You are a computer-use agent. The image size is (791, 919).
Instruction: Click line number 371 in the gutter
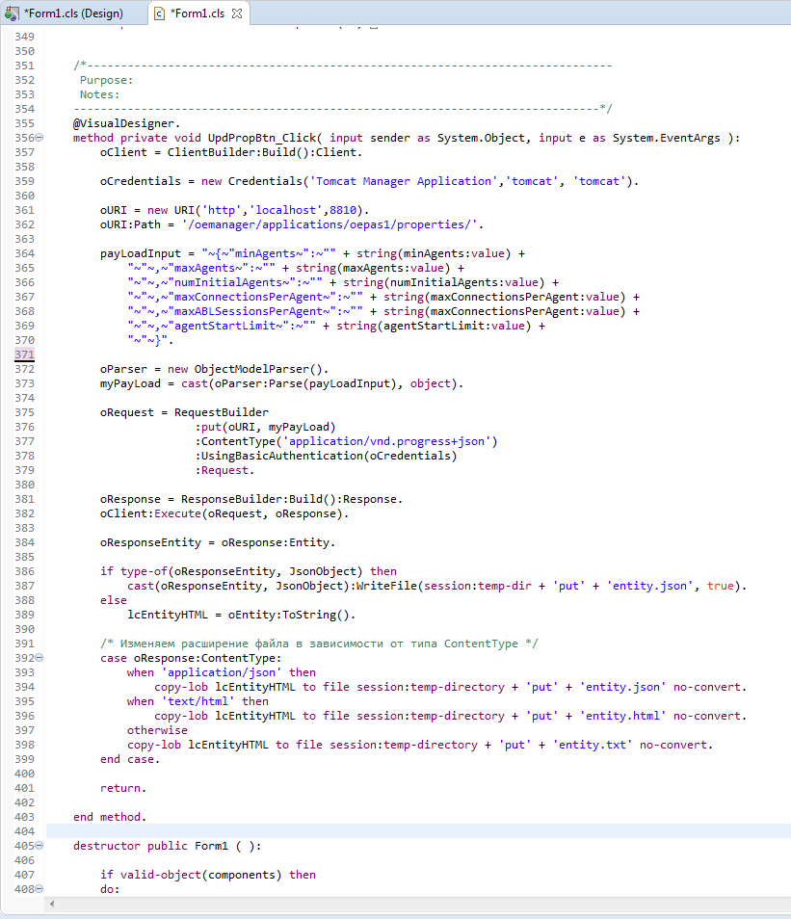coord(25,354)
